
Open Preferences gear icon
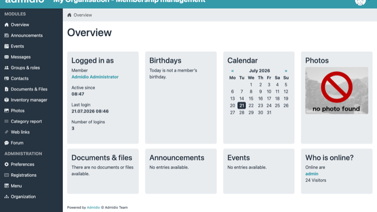point(6,164)
